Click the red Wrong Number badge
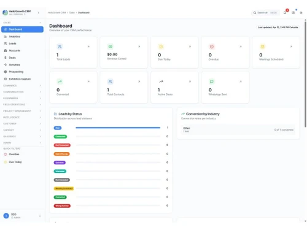Screen dimensions: 307x230 click(x=62, y=206)
